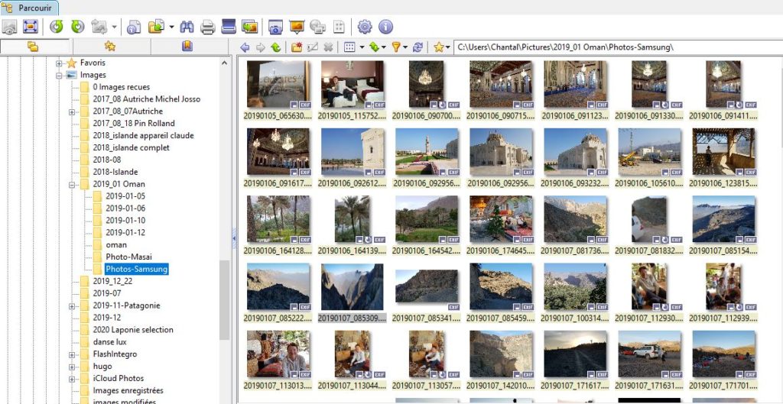Select the thumbnail 20190106_092612
783x404 pixels.
(353, 153)
